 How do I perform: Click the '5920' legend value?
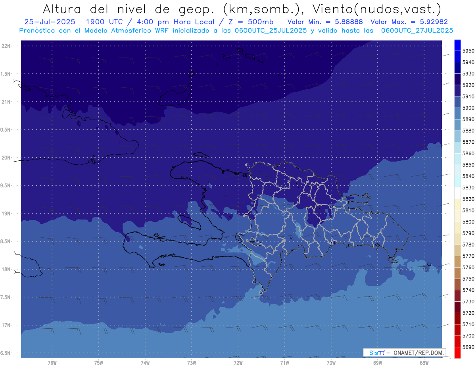pos(468,85)
